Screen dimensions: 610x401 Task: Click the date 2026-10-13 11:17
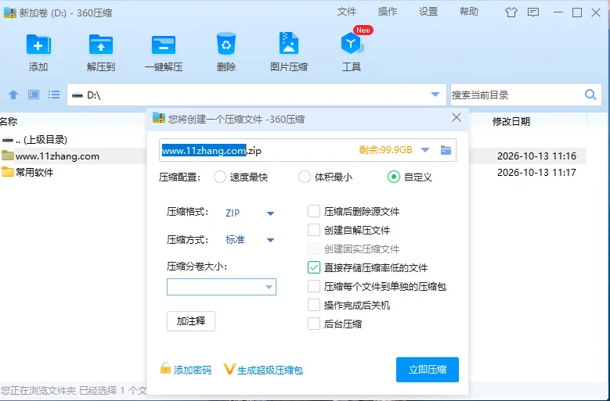click(536, 172)
